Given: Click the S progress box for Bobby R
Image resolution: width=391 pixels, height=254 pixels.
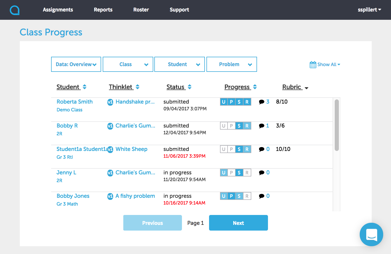Looking at the screenshot, I should 239,126.
